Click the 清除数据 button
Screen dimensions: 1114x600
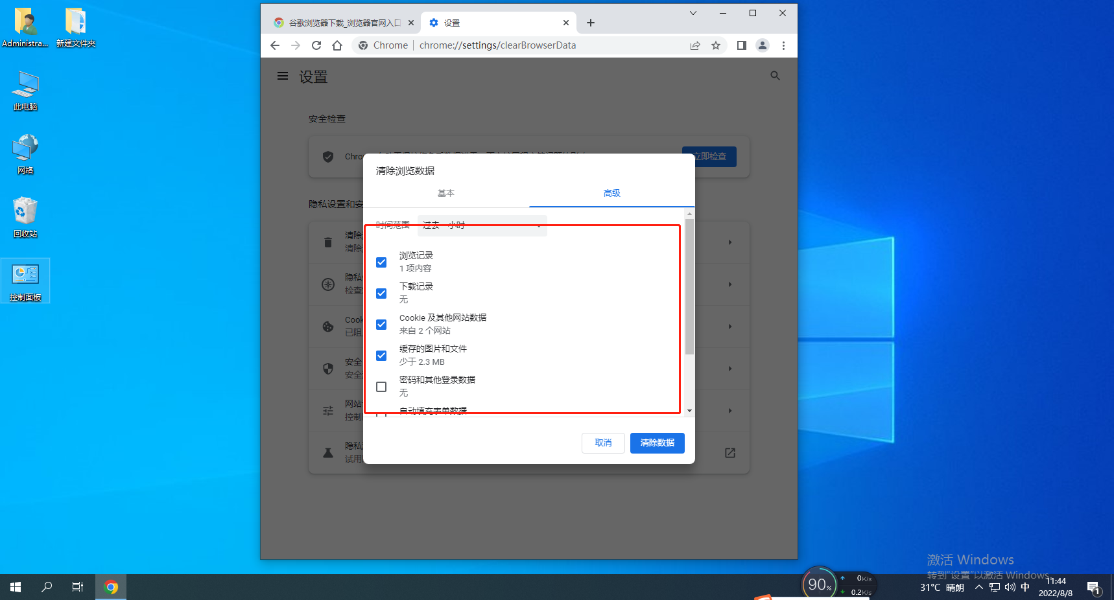[x=657, y=443]
